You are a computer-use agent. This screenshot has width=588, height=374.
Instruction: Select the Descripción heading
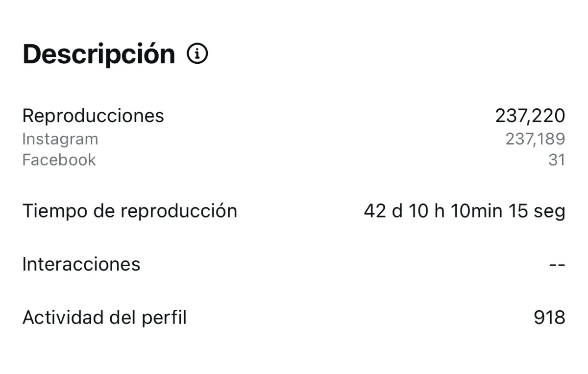[99, 54]
